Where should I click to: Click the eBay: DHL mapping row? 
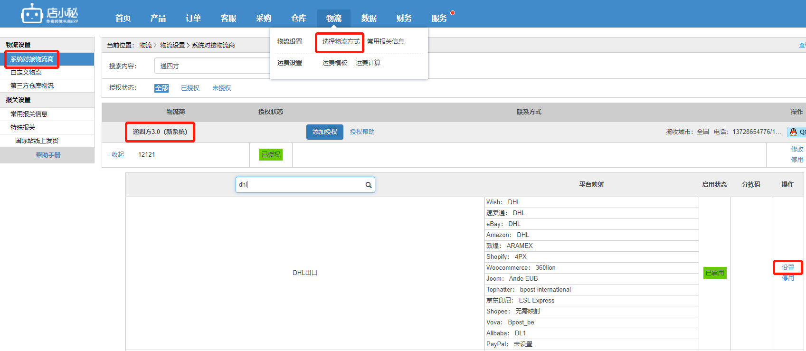click(592, 224)
